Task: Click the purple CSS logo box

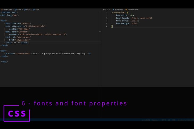Action: pos(17,113)
